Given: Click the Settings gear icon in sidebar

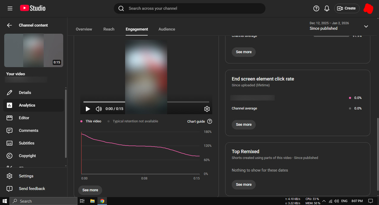Looking at the screenshot, I should [x=9, y=176].
